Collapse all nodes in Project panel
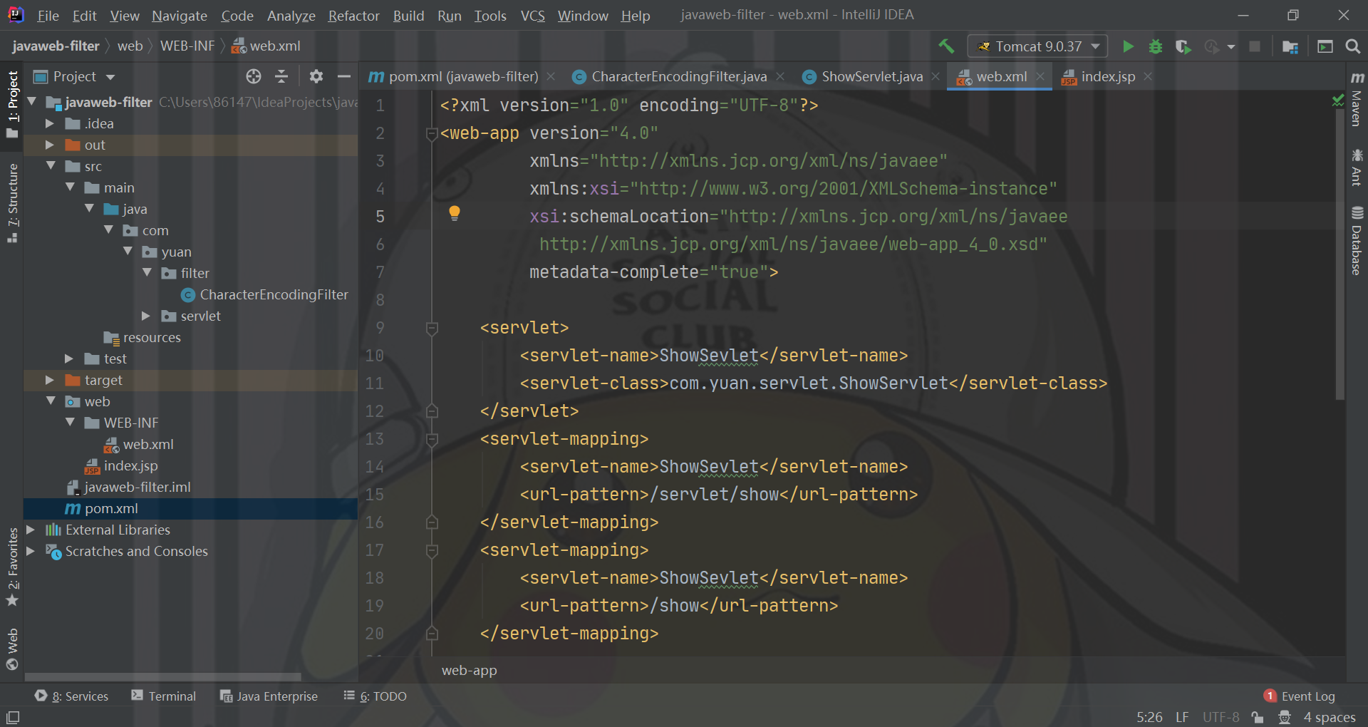The image size is (1368, 727). [x=281, y=76]
